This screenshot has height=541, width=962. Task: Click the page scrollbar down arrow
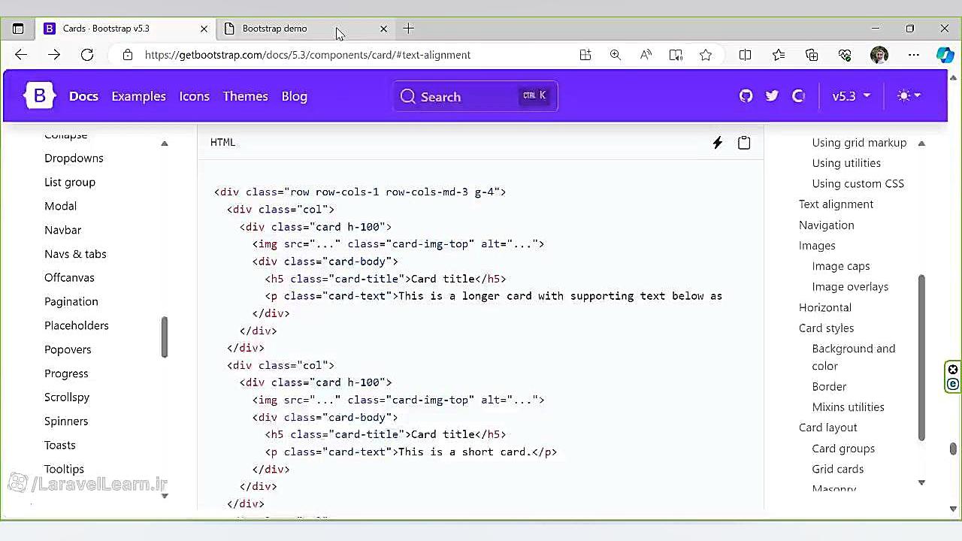[x=953, y=509]
